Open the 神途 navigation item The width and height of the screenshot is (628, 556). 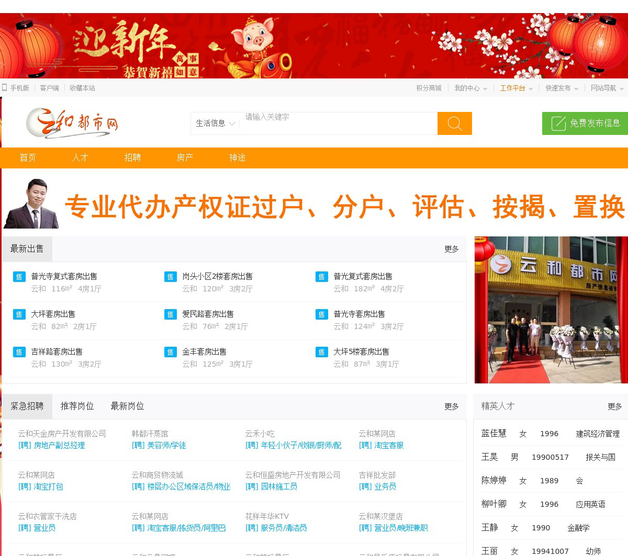point(237,157)
